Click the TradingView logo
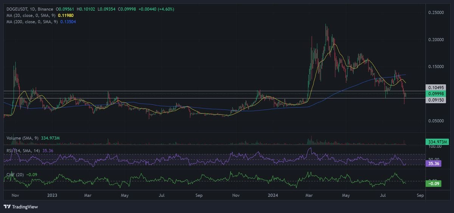 point(20,207)
